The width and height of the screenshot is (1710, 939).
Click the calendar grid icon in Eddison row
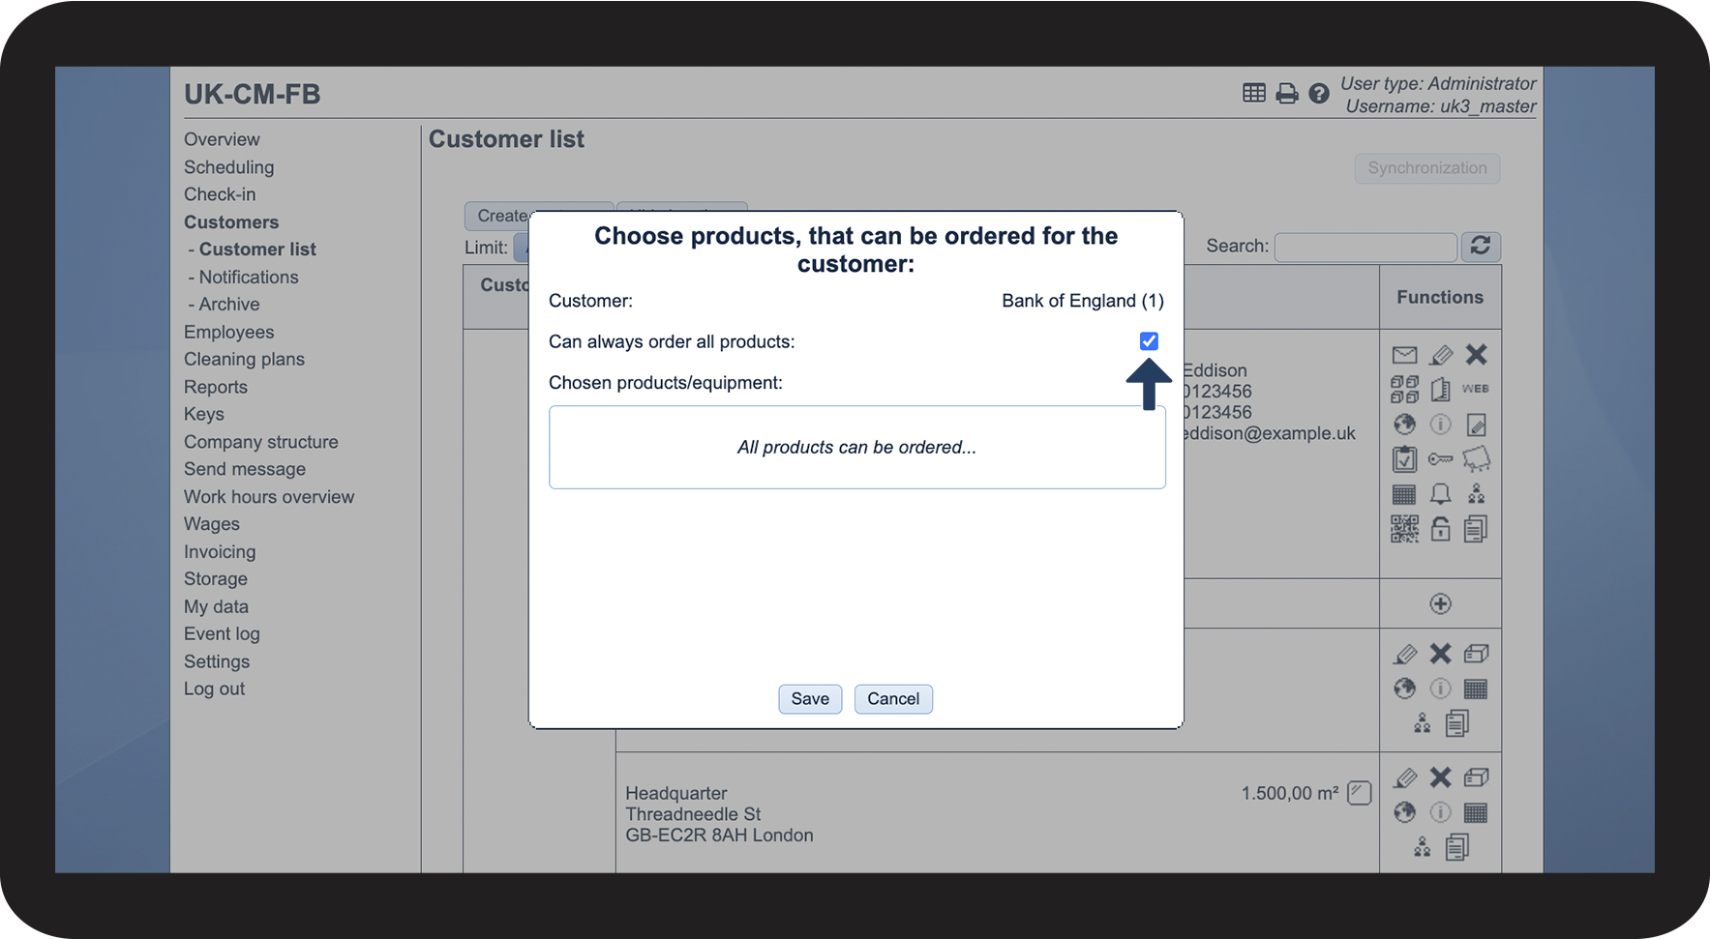pyautogui.click(x=1404, y=495)
